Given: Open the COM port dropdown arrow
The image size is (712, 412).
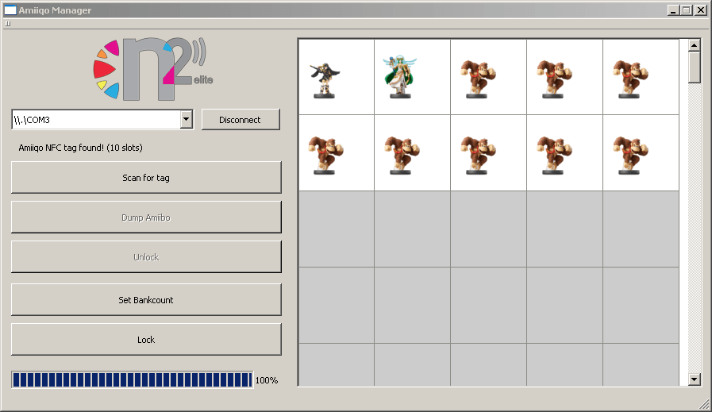Looking at the screenshot, I should [x=187, y=119].
